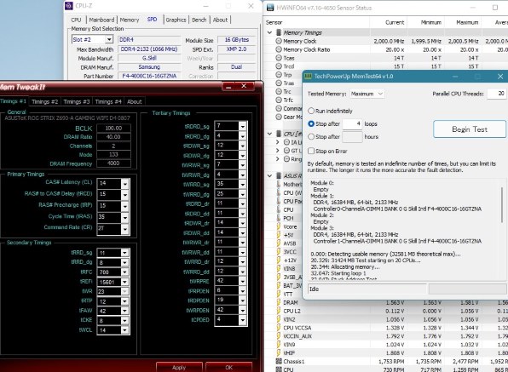Click the +12V voltage icon
This screenshot has height=372, width=508.
click(x=279, y=260)
